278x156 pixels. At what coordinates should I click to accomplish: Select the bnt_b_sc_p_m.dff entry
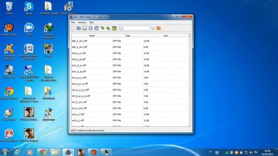[x=130, y=96]
